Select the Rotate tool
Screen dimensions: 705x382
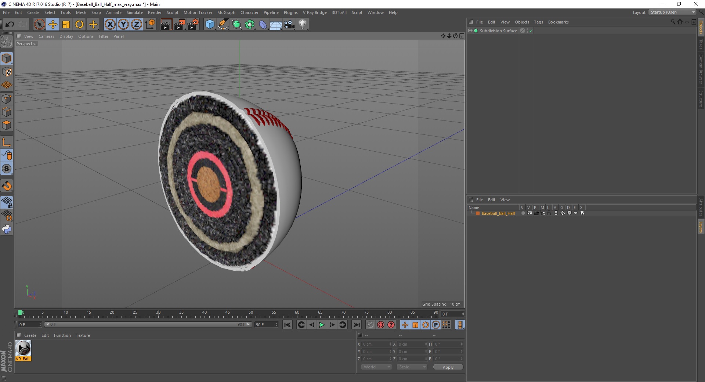[79, 25]
